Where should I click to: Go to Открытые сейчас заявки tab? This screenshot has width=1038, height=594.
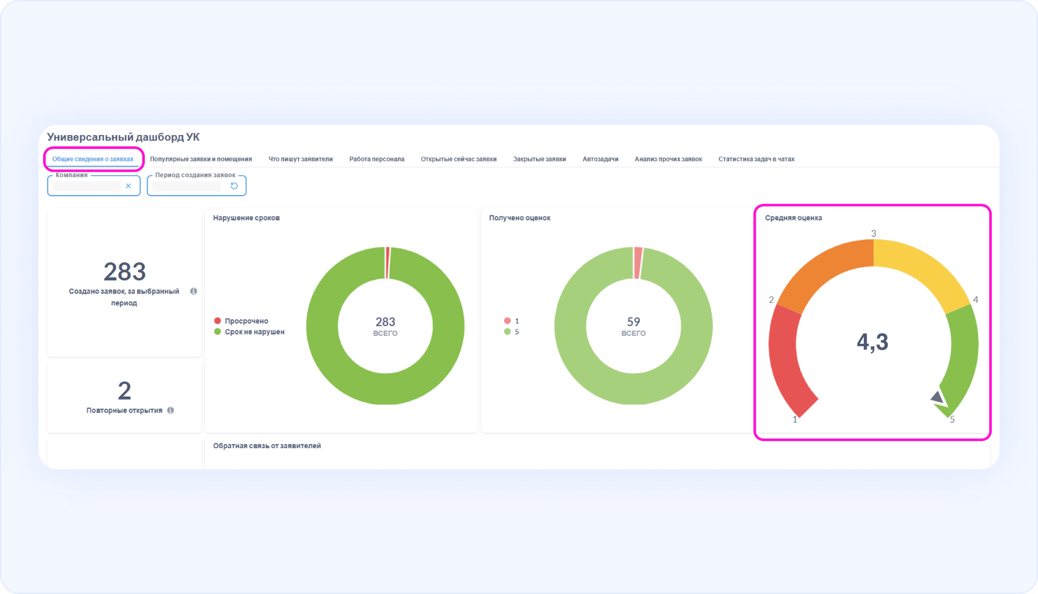tap(458, 159)
